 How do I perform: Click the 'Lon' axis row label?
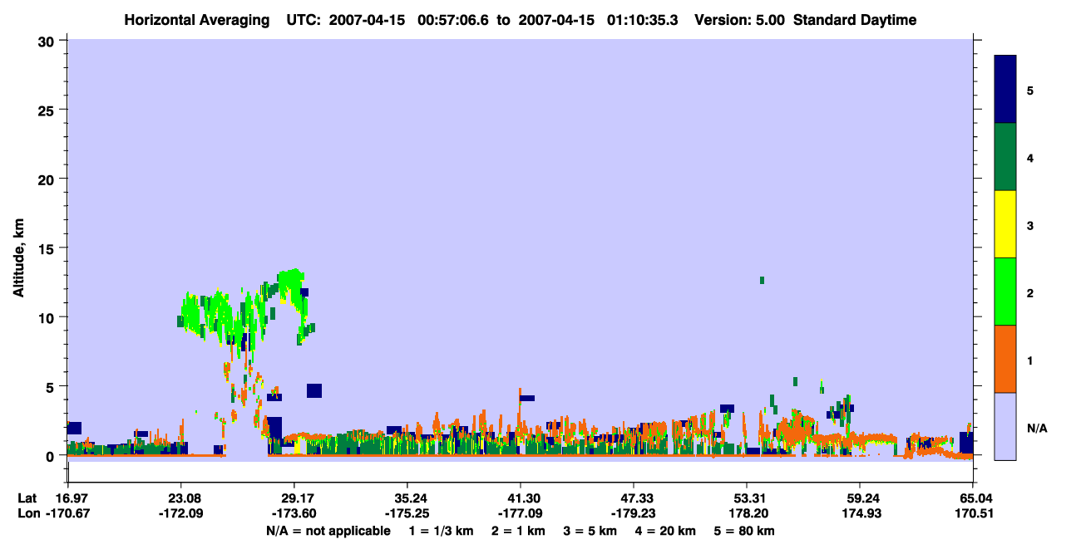(28, 513)
